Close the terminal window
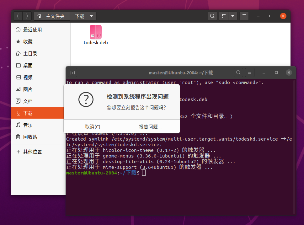Screen dimensions: 304x225 [x=289, y=72]
